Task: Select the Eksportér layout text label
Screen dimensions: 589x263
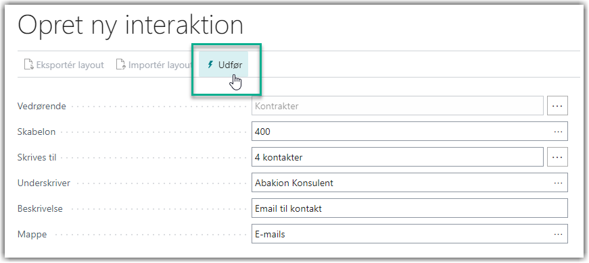Action: 70,65
